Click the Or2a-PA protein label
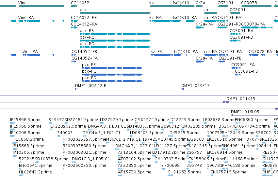 coord(204,58)
